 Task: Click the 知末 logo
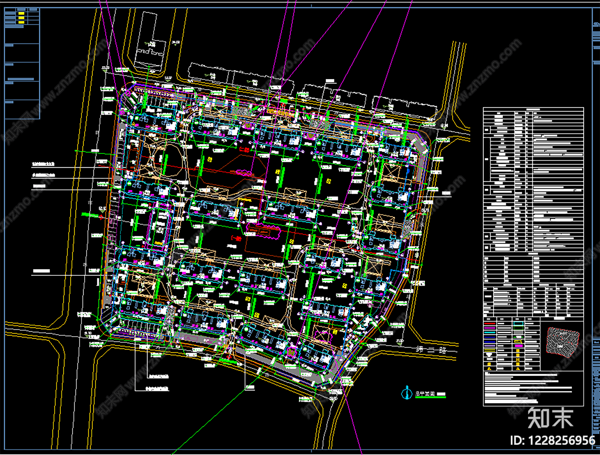point(550,418)
